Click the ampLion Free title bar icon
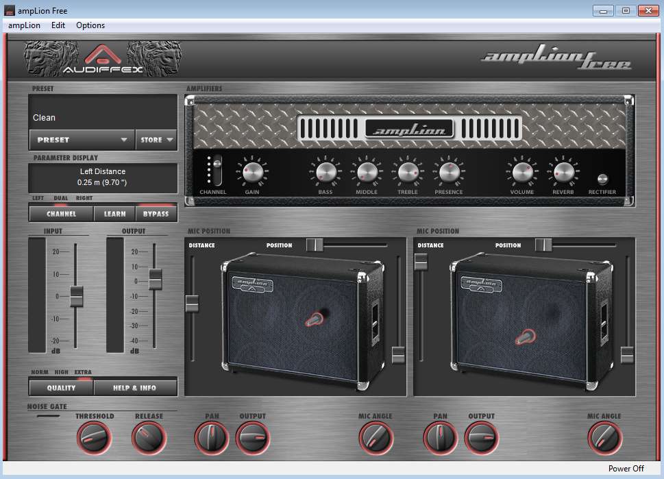The height and width of the screenshot is (479, 664). (x=10, y=10)
